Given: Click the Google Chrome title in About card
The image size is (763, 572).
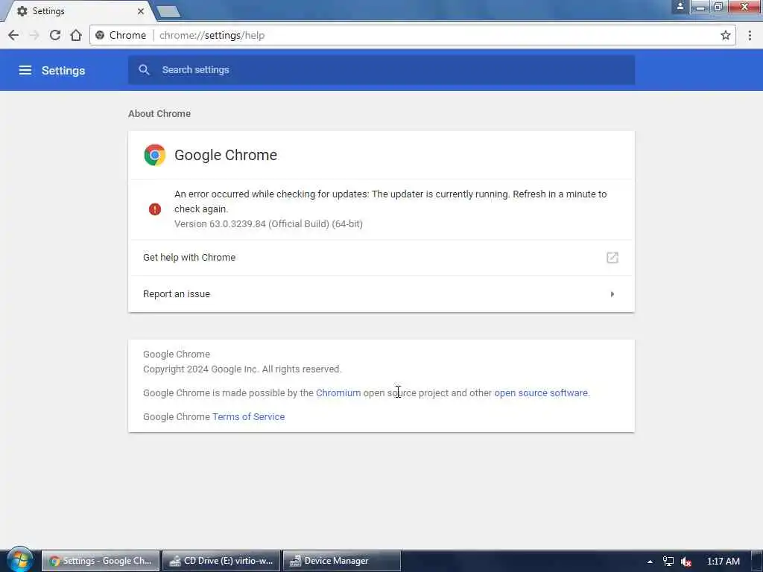Looking at the screenshot, I should 226,155.
